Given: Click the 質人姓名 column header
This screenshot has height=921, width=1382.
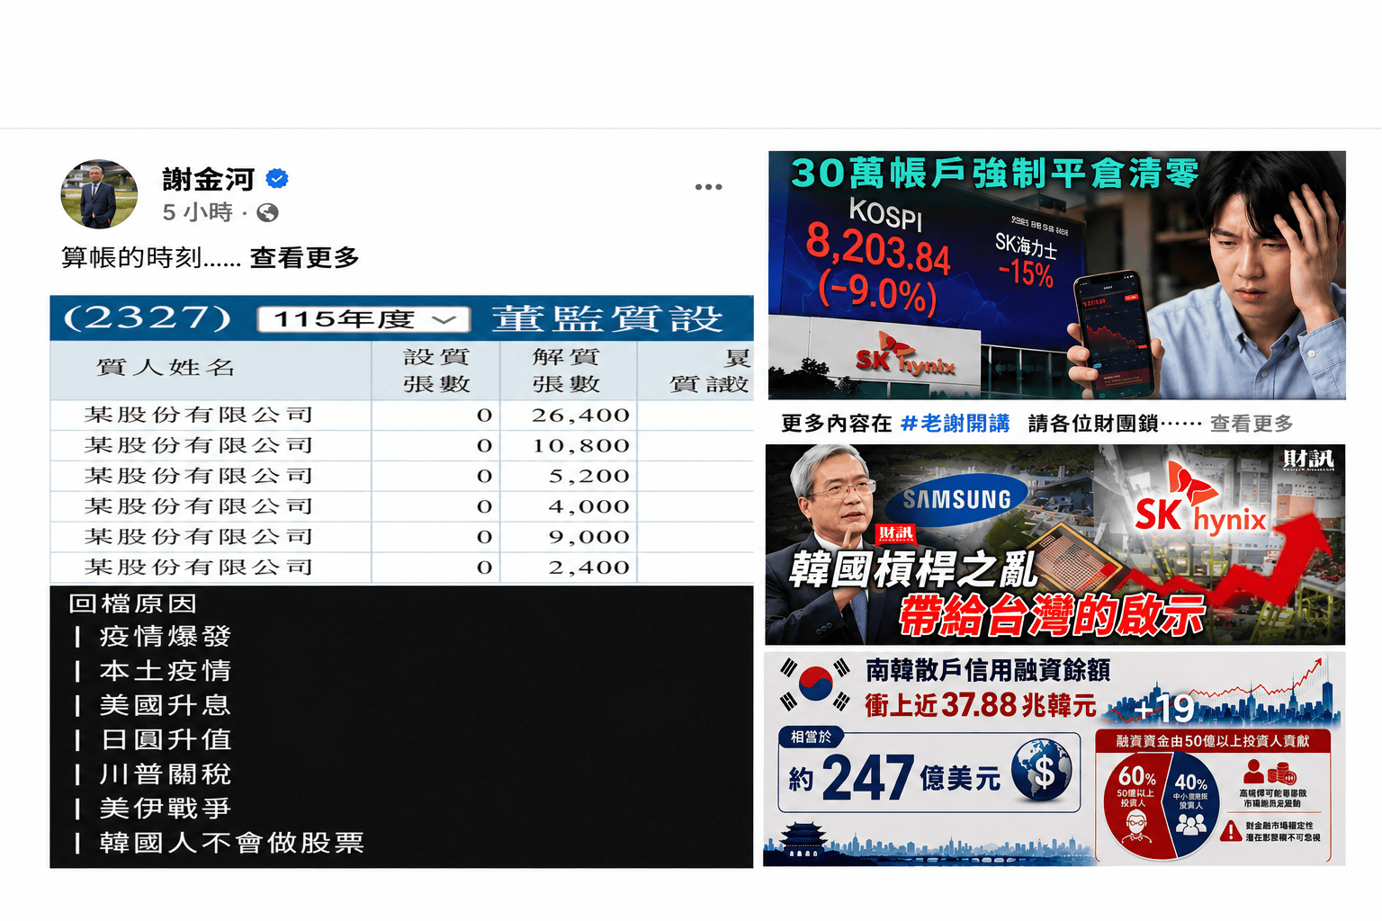Looking at the screenshot, I should click(166, 367).
